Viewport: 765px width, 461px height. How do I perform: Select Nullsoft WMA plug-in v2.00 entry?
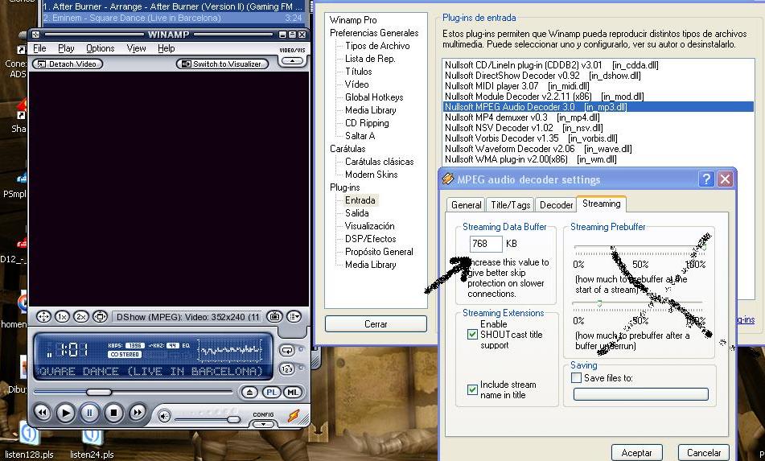pos(530,159)
